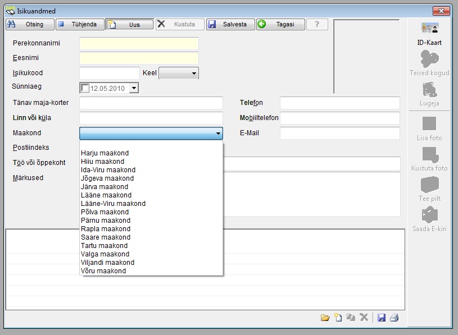Open the ID-Kaart reader icon

click(x=429, y=29)
